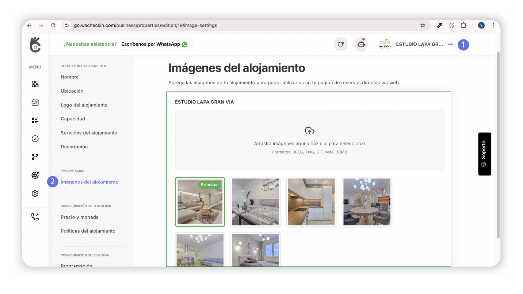Click the notification bell icon
This screenshot has width=523, height=294.
pos(340,45)
